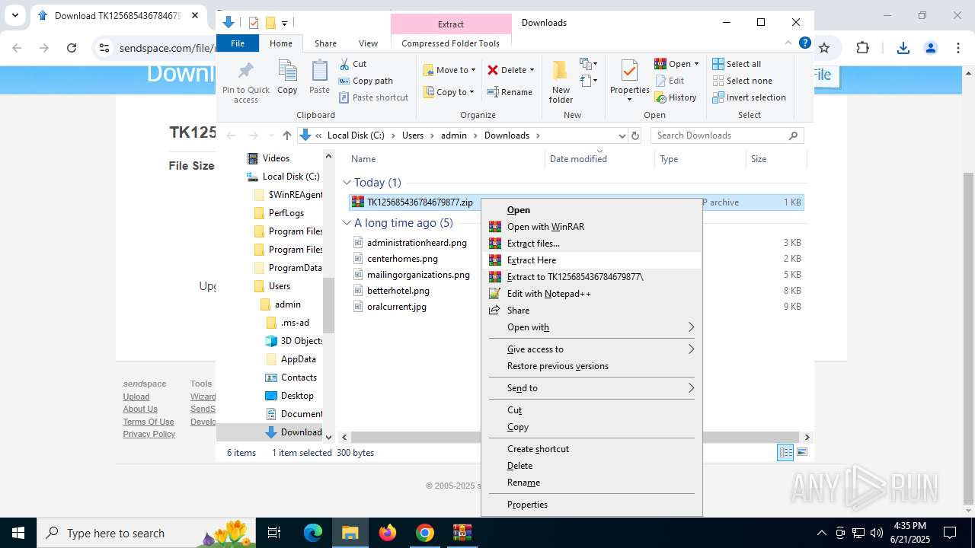
Task: Open address bar history dropdown
Action: point(622,135)
